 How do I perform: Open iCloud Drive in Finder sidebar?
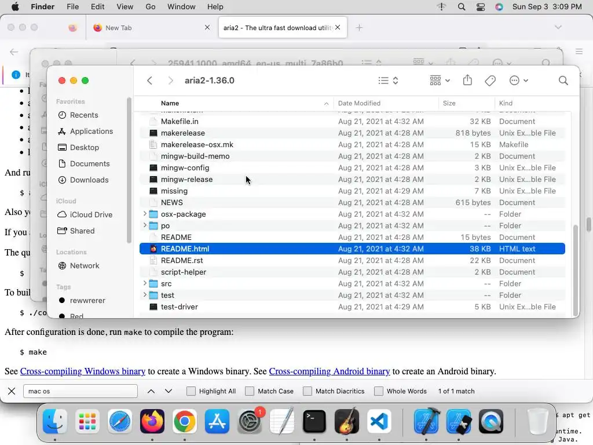pos(90,214)
